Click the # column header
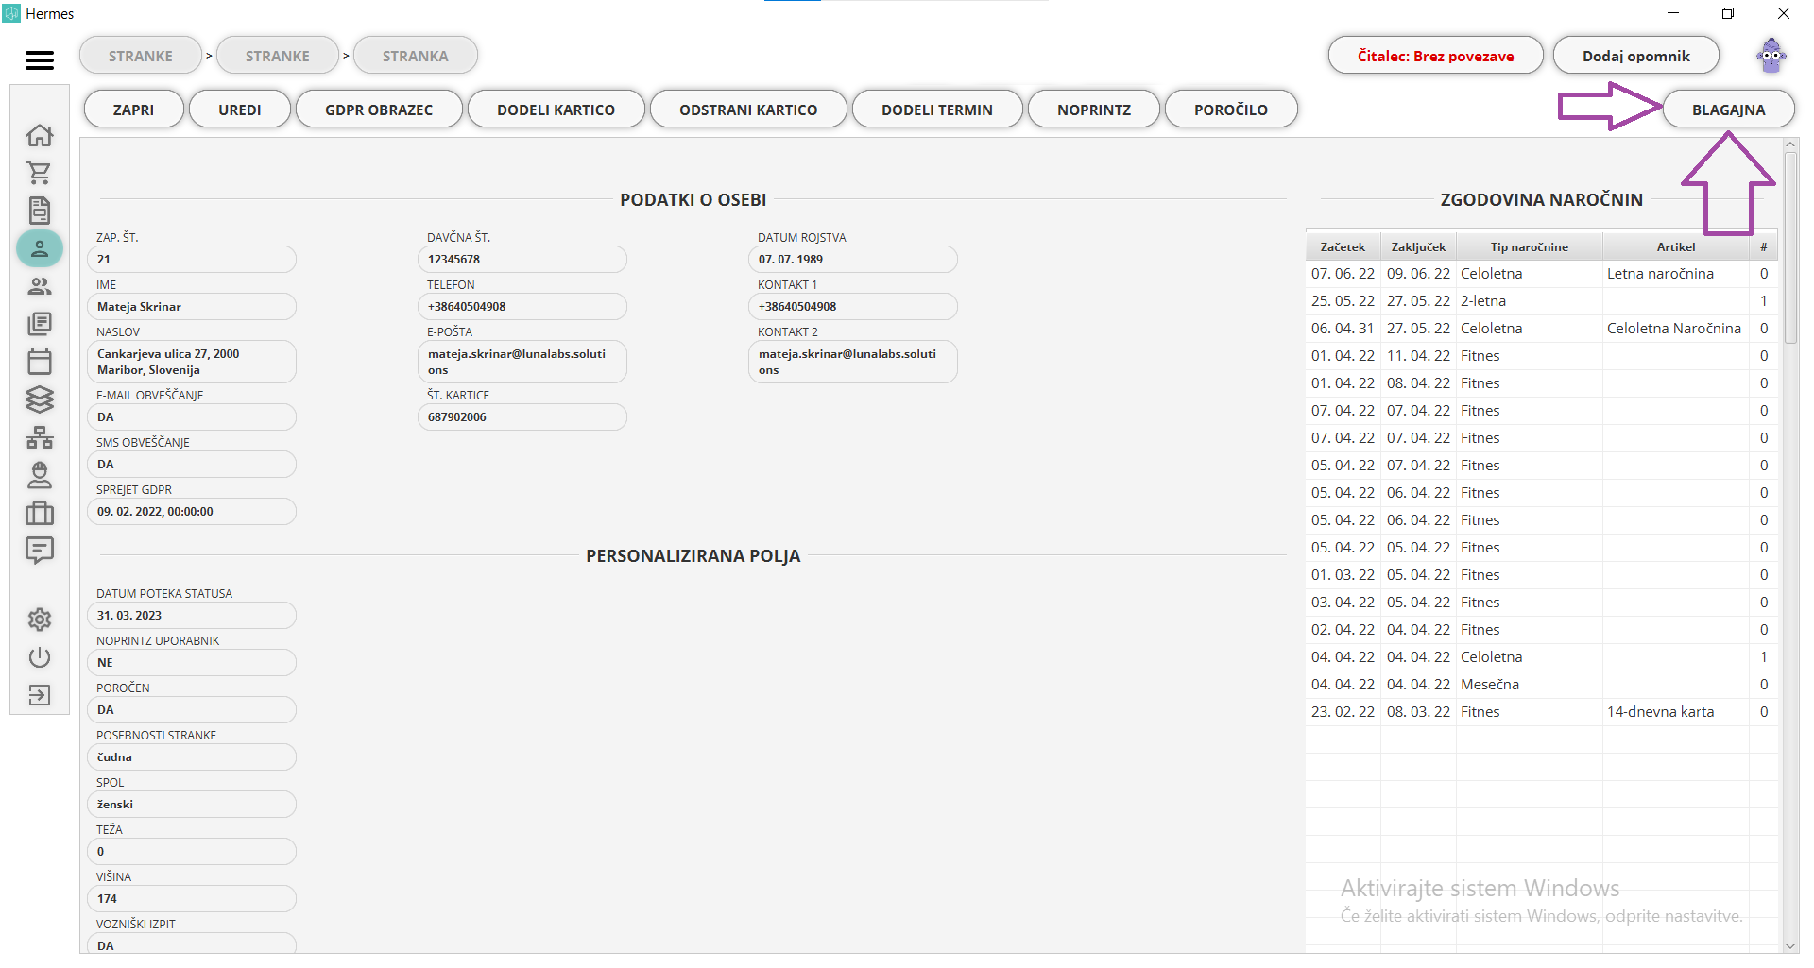The image size is (1814, 968). coord(1763,246)
